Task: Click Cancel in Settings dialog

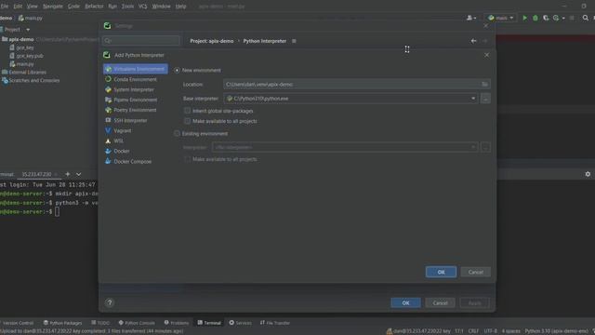Action: click(440, 302)
